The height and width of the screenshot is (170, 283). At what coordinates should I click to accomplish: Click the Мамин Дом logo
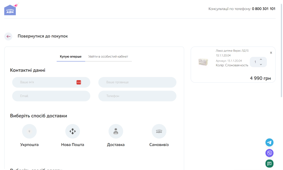tap(11, 9)
